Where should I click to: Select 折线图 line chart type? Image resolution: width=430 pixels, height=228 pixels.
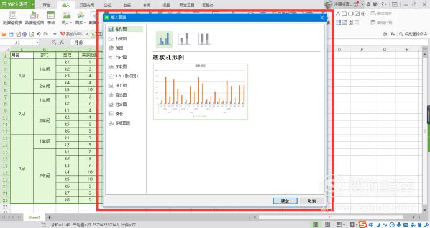118,38
